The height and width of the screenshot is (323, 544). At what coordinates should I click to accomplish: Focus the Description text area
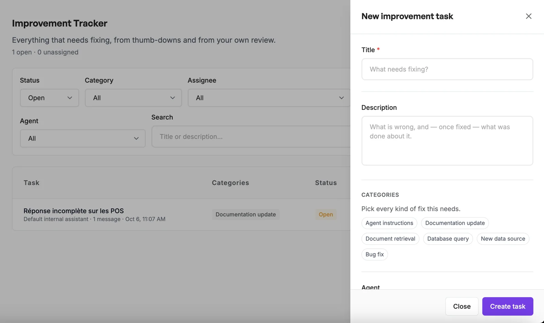pyautogui.click(x=447, y=141)
